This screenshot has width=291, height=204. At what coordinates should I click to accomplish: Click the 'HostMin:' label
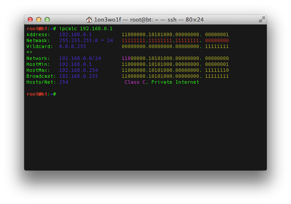click(x=38, y=64)
